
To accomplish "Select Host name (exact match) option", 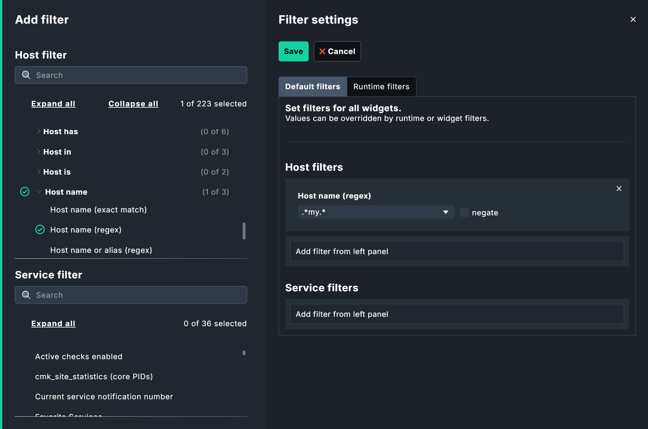I will (98, 209).
